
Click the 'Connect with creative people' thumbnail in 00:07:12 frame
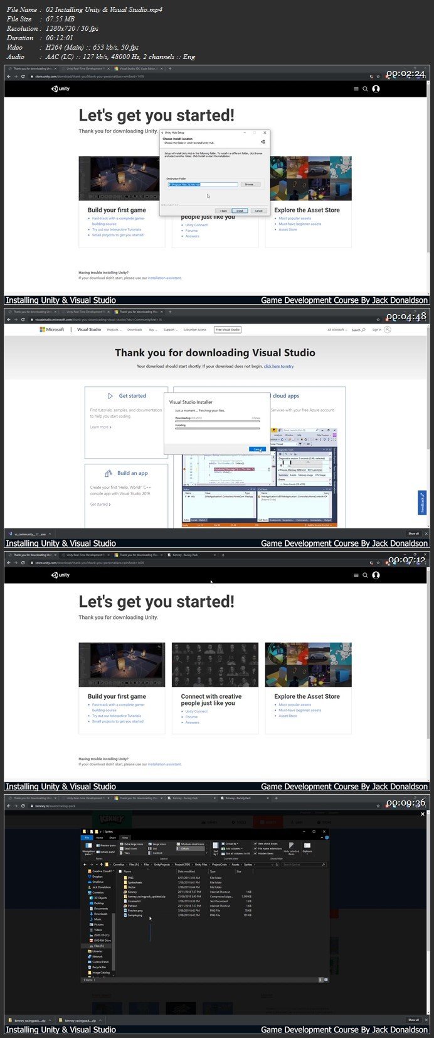pos(215,664)
